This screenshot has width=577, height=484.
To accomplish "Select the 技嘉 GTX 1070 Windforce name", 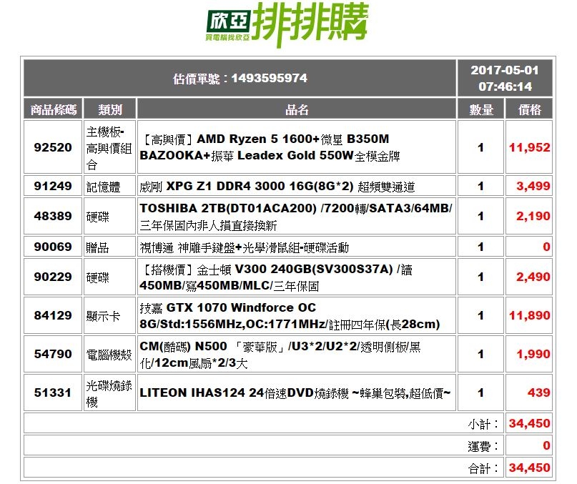I will 290,316.
